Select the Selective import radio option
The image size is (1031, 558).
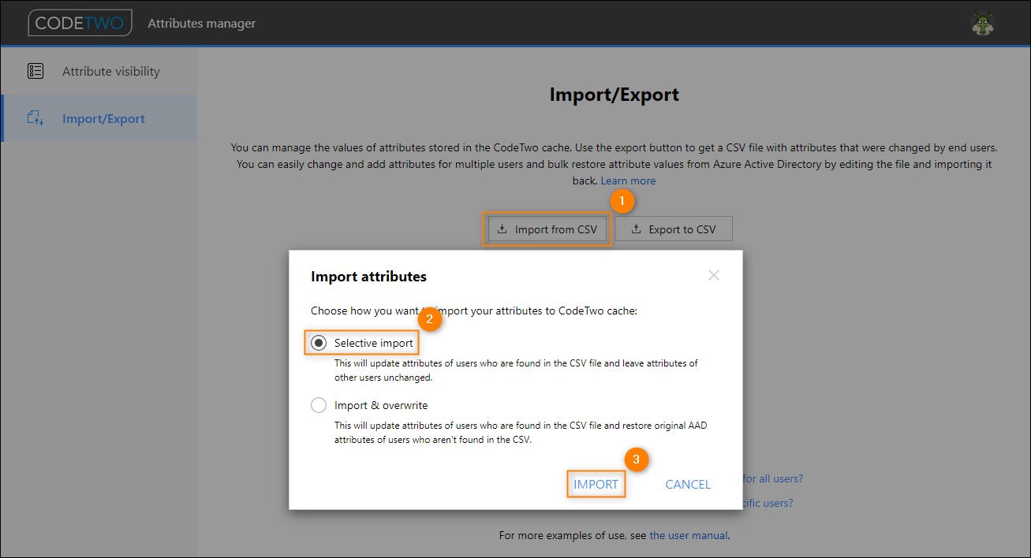[x=319, y=343]
